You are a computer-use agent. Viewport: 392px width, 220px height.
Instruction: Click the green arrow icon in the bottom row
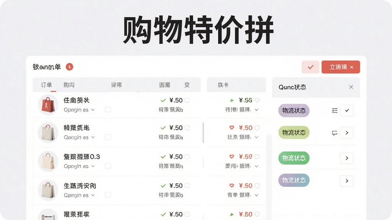click(x=232, y=214)
